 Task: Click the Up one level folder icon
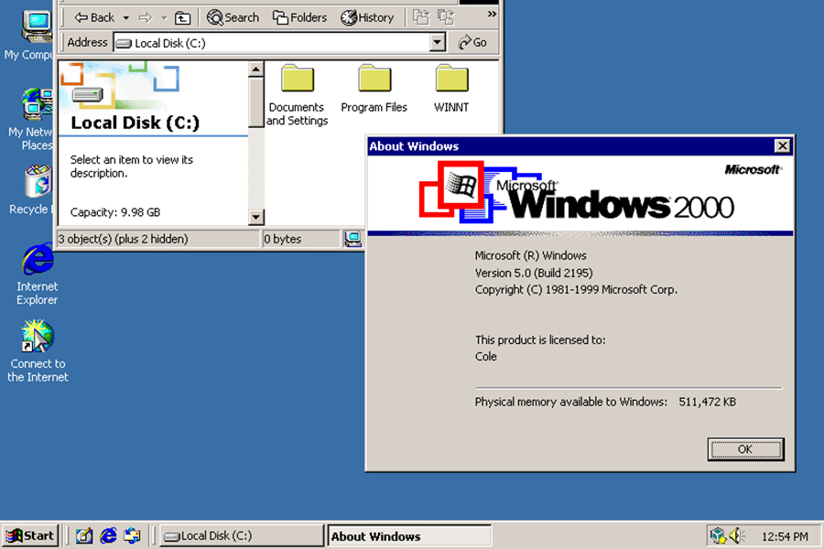[181, 16]
